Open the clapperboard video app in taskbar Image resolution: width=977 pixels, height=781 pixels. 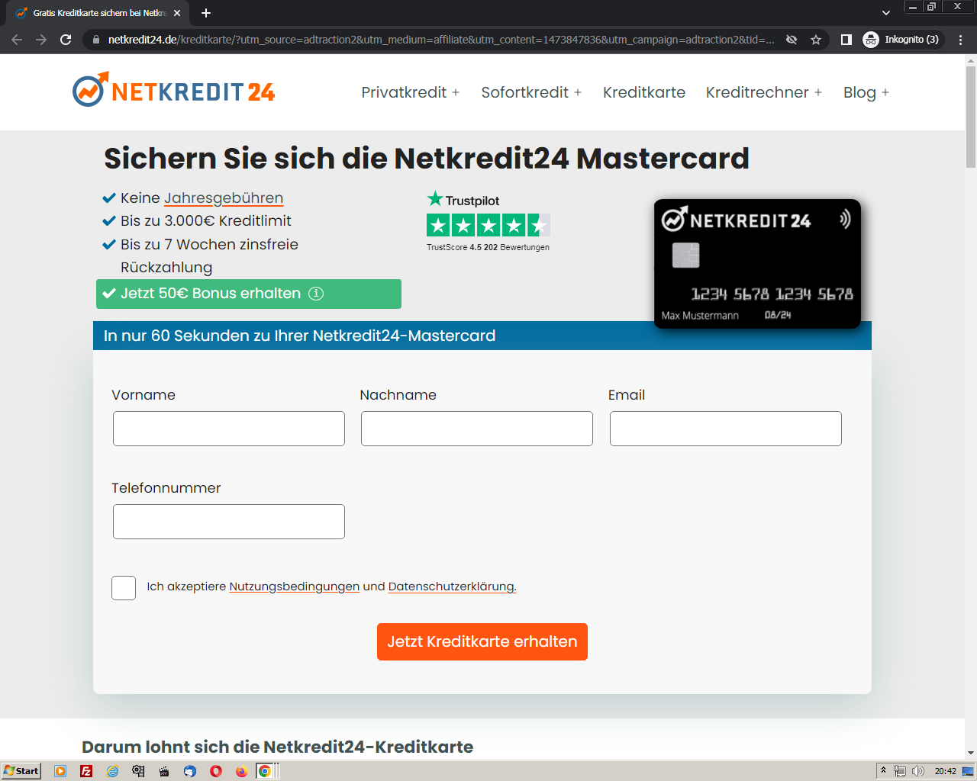pyautogui.click(x=164, y=771)
